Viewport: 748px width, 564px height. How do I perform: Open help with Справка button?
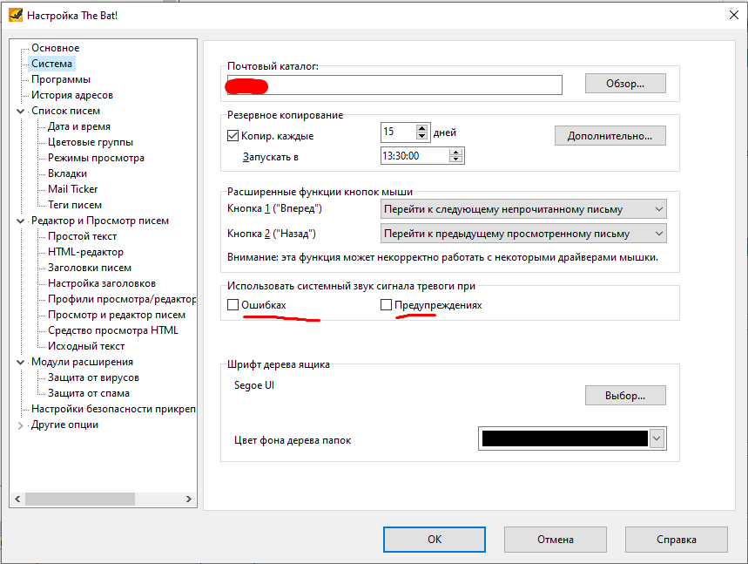click(677, 540)
